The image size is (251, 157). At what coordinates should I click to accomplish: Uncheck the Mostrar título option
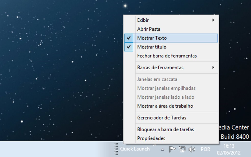tap(171, 47)
